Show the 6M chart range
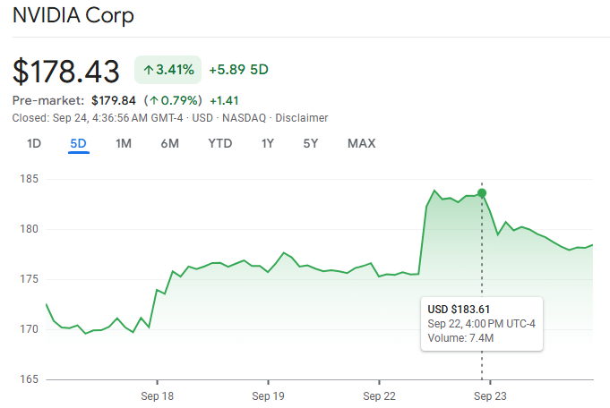Viewport: 610px width, 408px height. coord(169,143)
